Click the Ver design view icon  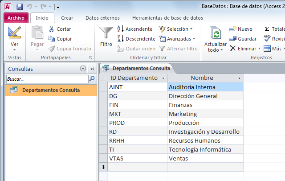point(15,33)
